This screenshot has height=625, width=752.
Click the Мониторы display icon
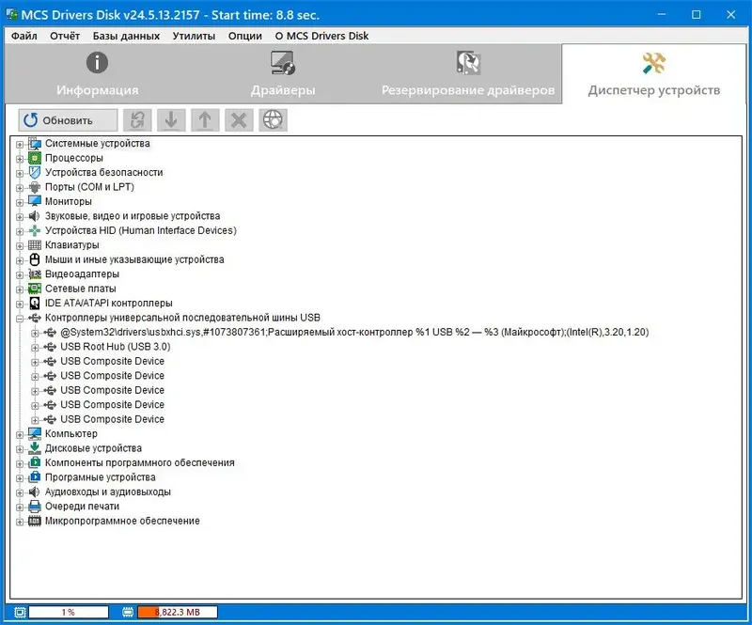(35, 201)
